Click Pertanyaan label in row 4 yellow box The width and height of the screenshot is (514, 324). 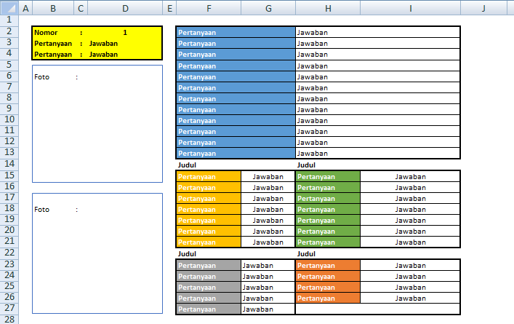(53, 55)
